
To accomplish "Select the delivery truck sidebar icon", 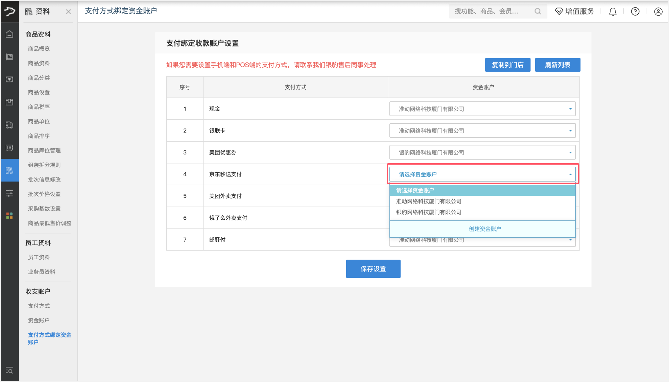I will [x=9, y=125].
